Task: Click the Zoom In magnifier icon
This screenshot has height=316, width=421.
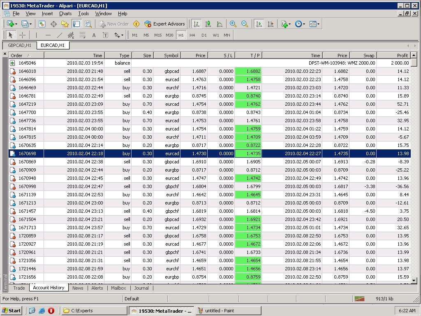Action: point(233,24)
